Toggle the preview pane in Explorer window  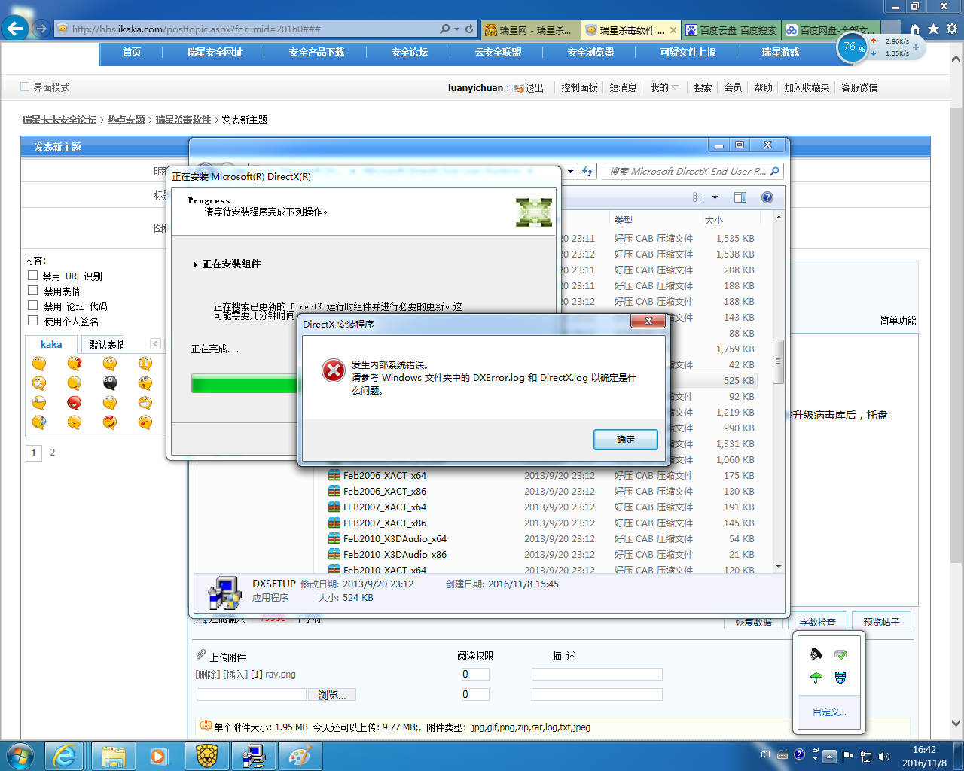[740, 197]
